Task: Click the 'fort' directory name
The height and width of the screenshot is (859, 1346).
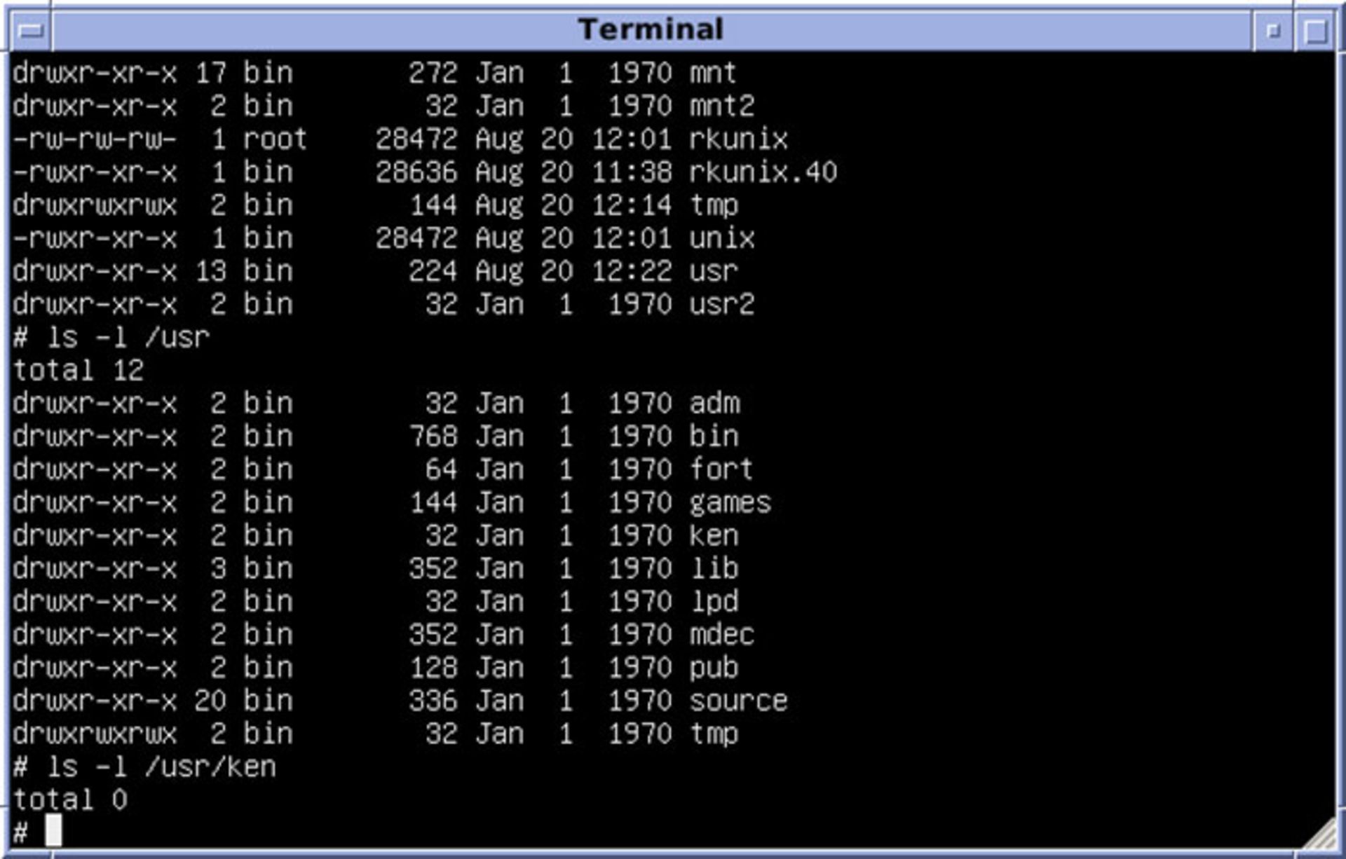Action: (x=721, y=469)
